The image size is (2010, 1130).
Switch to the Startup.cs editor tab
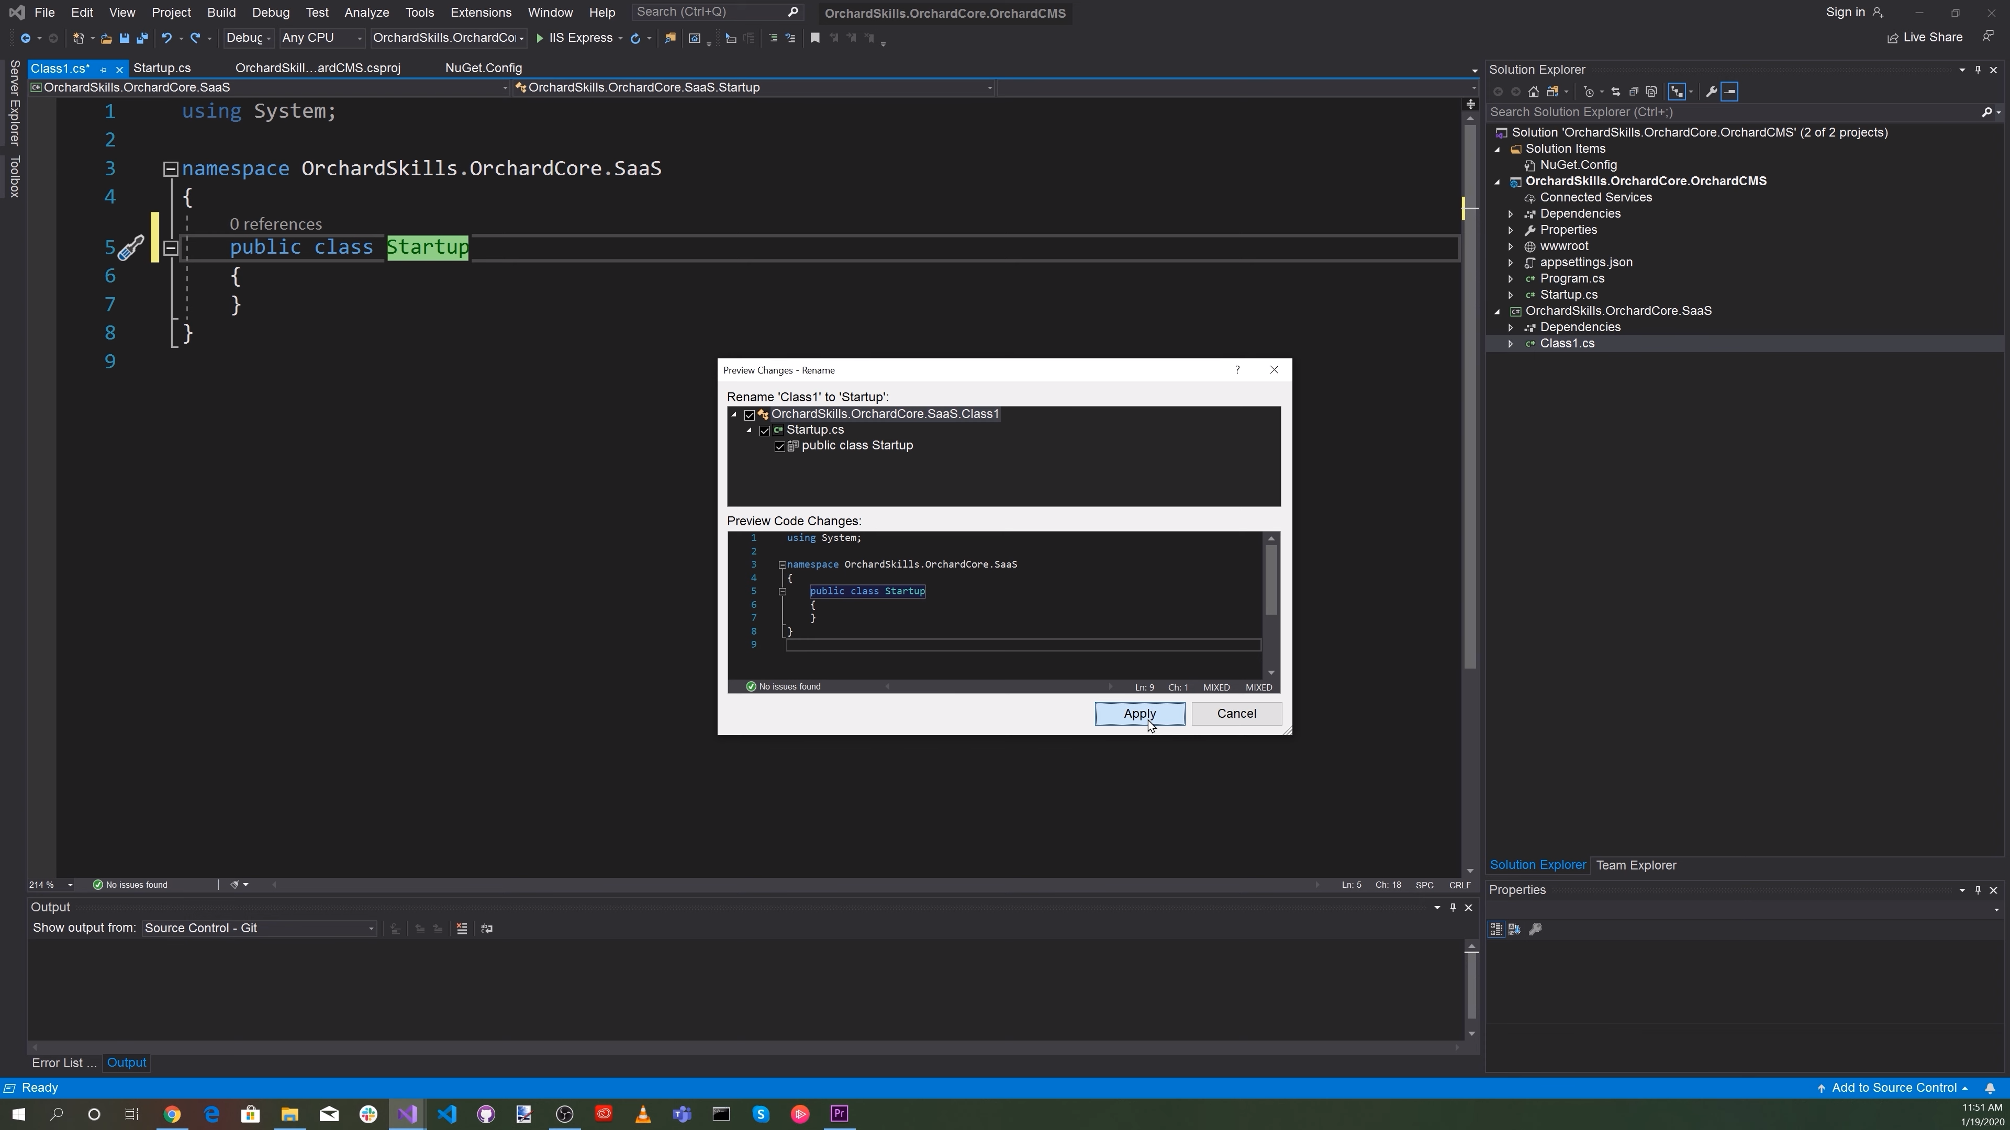click(162, 69)
